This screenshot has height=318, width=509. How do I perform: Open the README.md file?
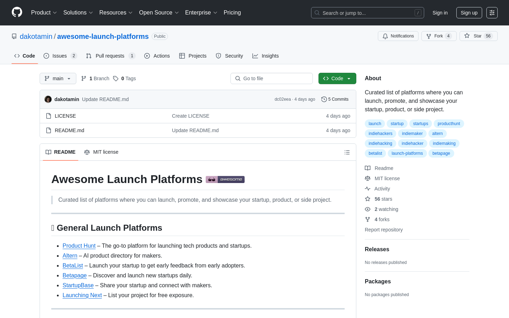[69, 130]
